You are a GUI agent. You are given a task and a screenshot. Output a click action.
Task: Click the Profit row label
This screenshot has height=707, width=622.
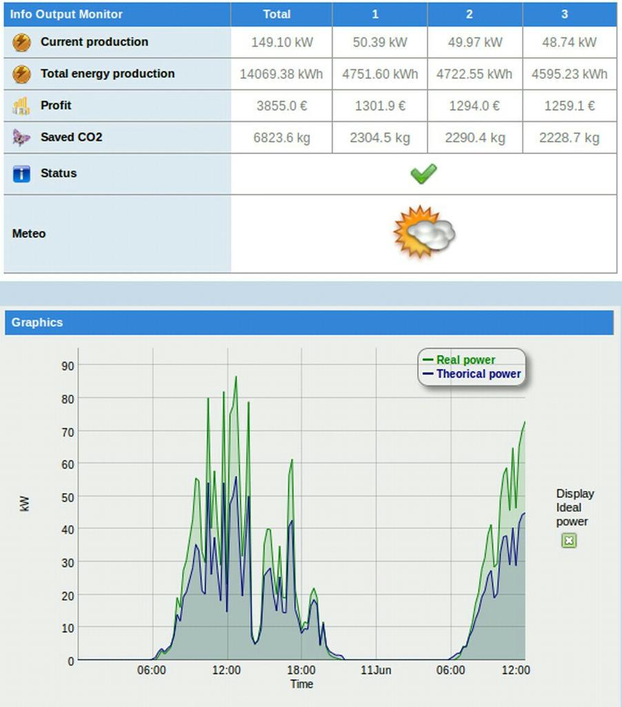56,105
